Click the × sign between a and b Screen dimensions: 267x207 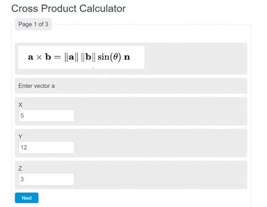[x=39, y=58]
